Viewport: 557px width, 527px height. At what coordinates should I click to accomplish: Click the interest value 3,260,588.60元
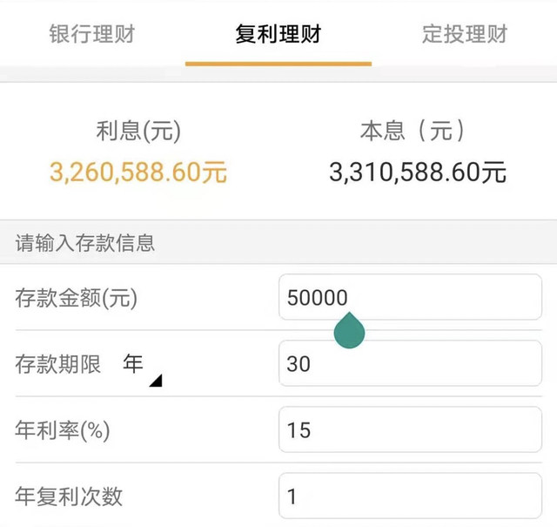point(138,172)
